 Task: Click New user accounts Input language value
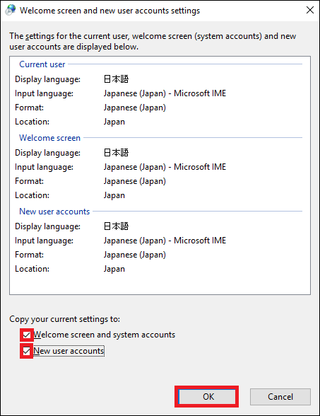click(x=165, y=241)
